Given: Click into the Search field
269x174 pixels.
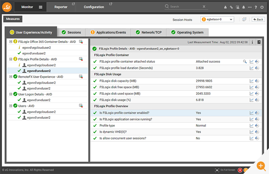Looking at the screenshot, I should [x=186, y=6].
